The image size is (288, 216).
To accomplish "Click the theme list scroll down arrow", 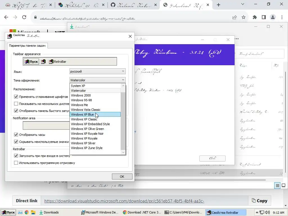I will tap(123, 152).
